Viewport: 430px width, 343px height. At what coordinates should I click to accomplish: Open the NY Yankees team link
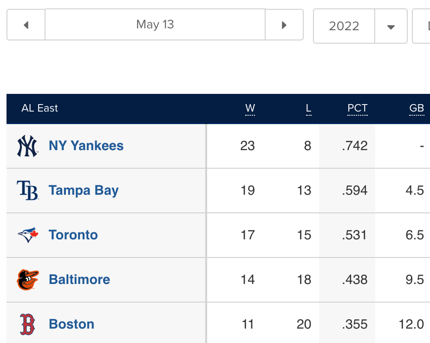[86, 146]
